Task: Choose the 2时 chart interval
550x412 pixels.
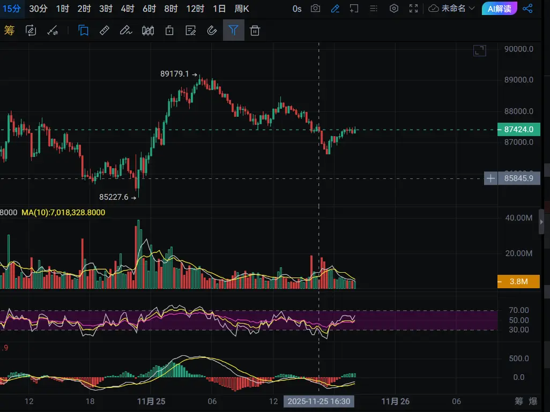Action: (x=84, y=9)
